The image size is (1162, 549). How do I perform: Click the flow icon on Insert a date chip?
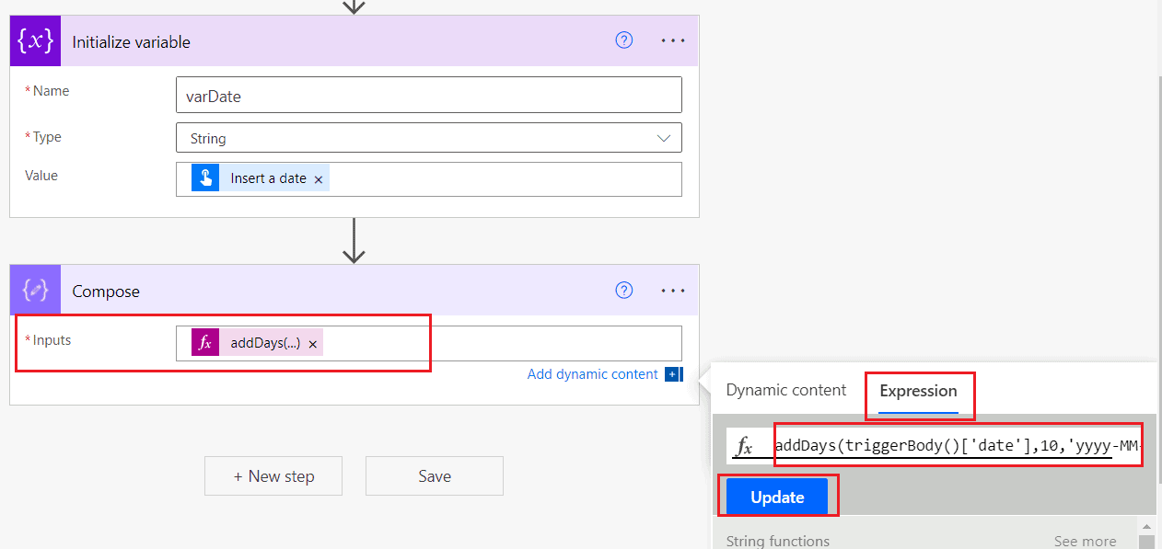(x=204, y=178)
